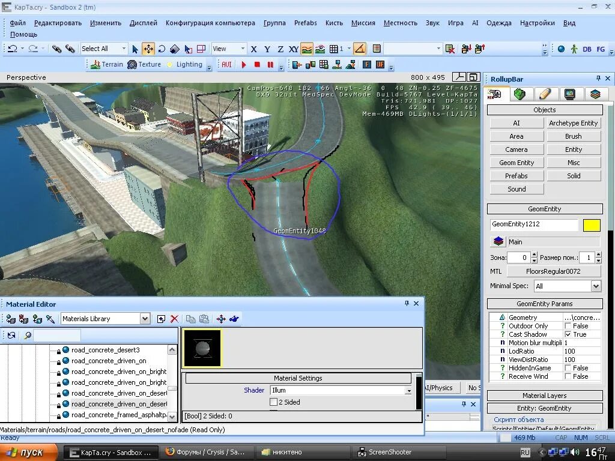Open the FG Flow Graph

click(601, 49)
